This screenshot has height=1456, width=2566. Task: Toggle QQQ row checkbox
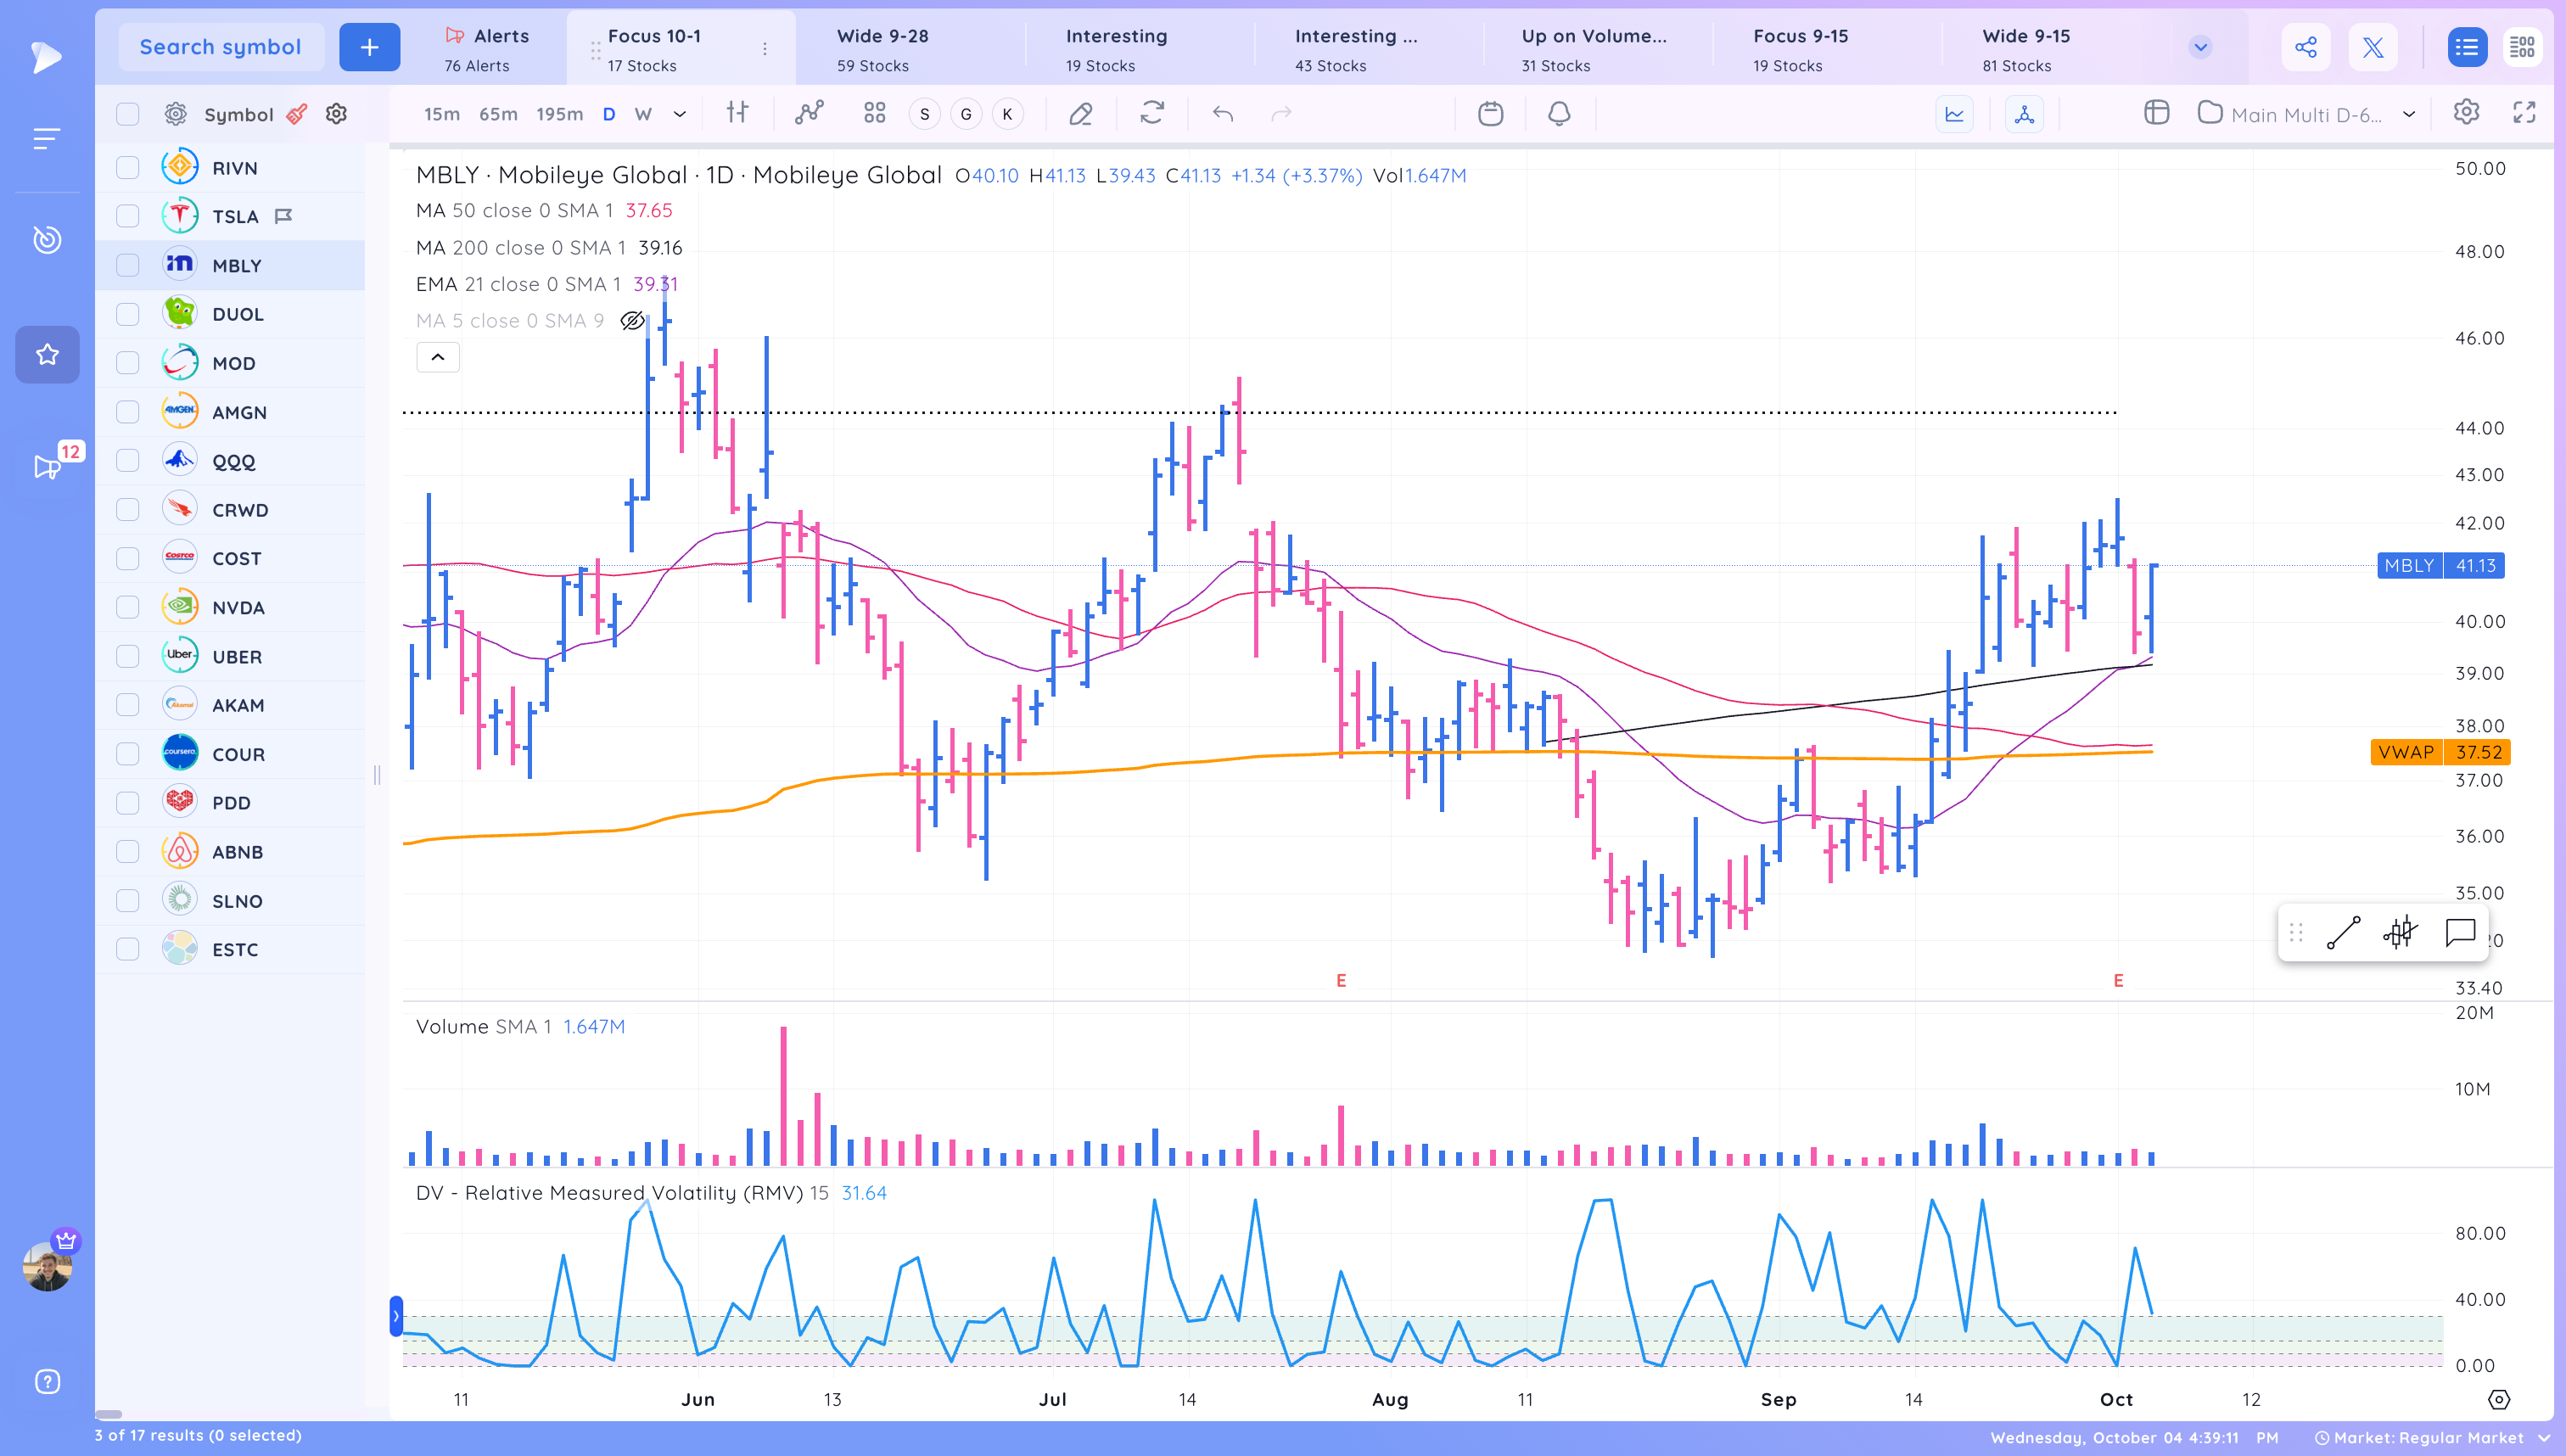pos(128,461)
